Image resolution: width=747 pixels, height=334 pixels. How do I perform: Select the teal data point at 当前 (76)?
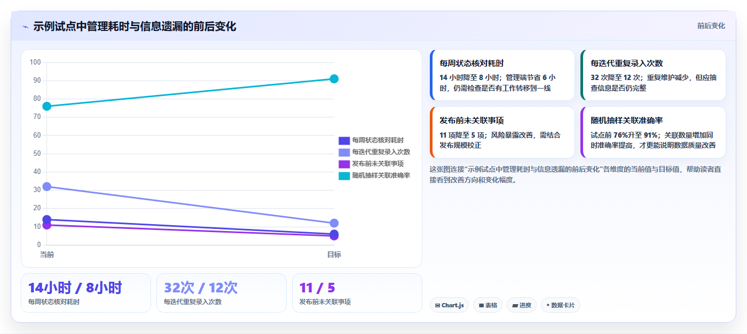coord(47,106)
